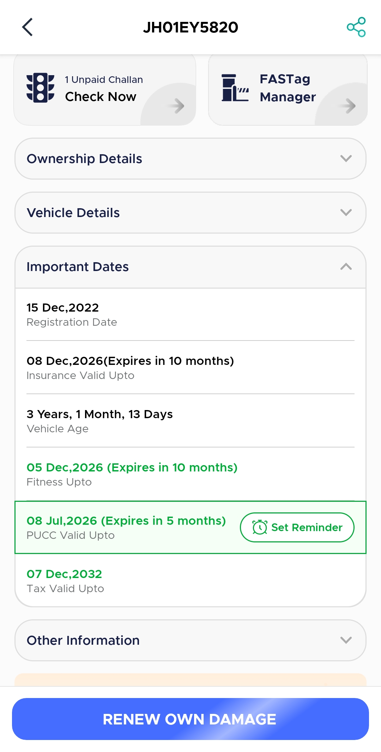Tap the FASTag toll booth icon
This screenshot has height=752, width=381.
click(235, 88)
